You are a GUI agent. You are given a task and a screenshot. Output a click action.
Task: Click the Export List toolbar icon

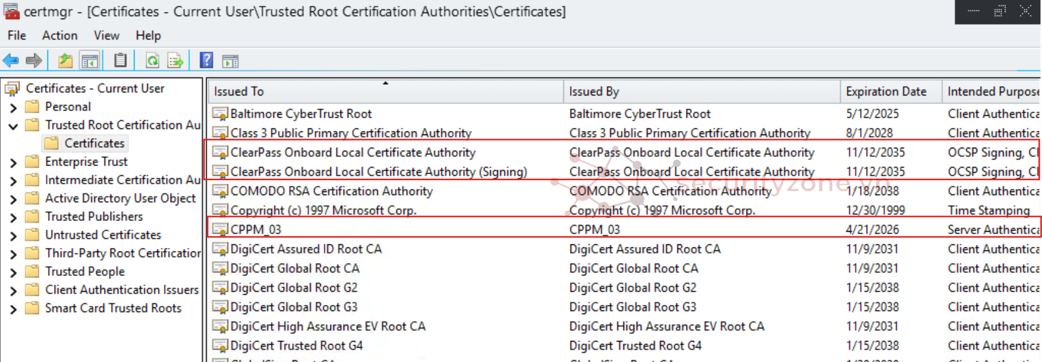click(175, 61)
